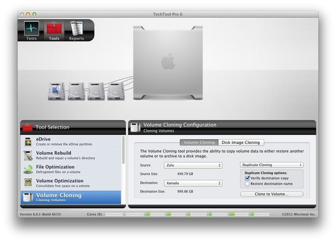Click the Mac Pro tower image
The height and width of the screenshot is (242, 336).
coord(168,60)
